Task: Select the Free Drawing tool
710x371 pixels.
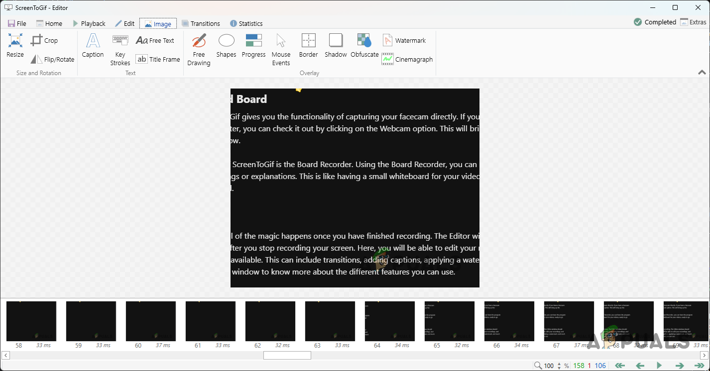Action: point(199,50)
